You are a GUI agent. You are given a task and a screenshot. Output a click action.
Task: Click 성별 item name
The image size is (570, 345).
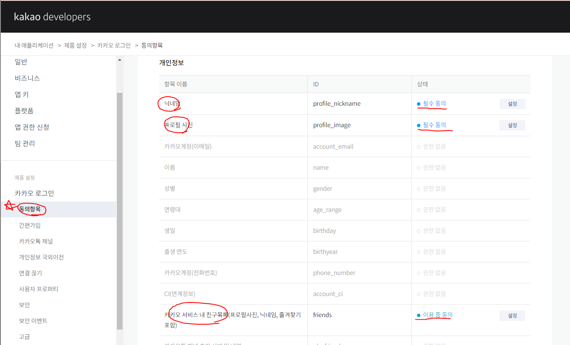coord(170,189)
